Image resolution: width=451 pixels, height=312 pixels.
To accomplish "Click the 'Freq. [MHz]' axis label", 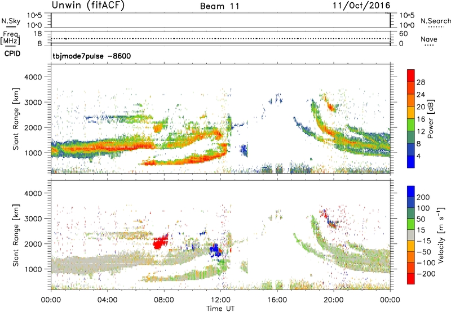I will pos(10,38).
